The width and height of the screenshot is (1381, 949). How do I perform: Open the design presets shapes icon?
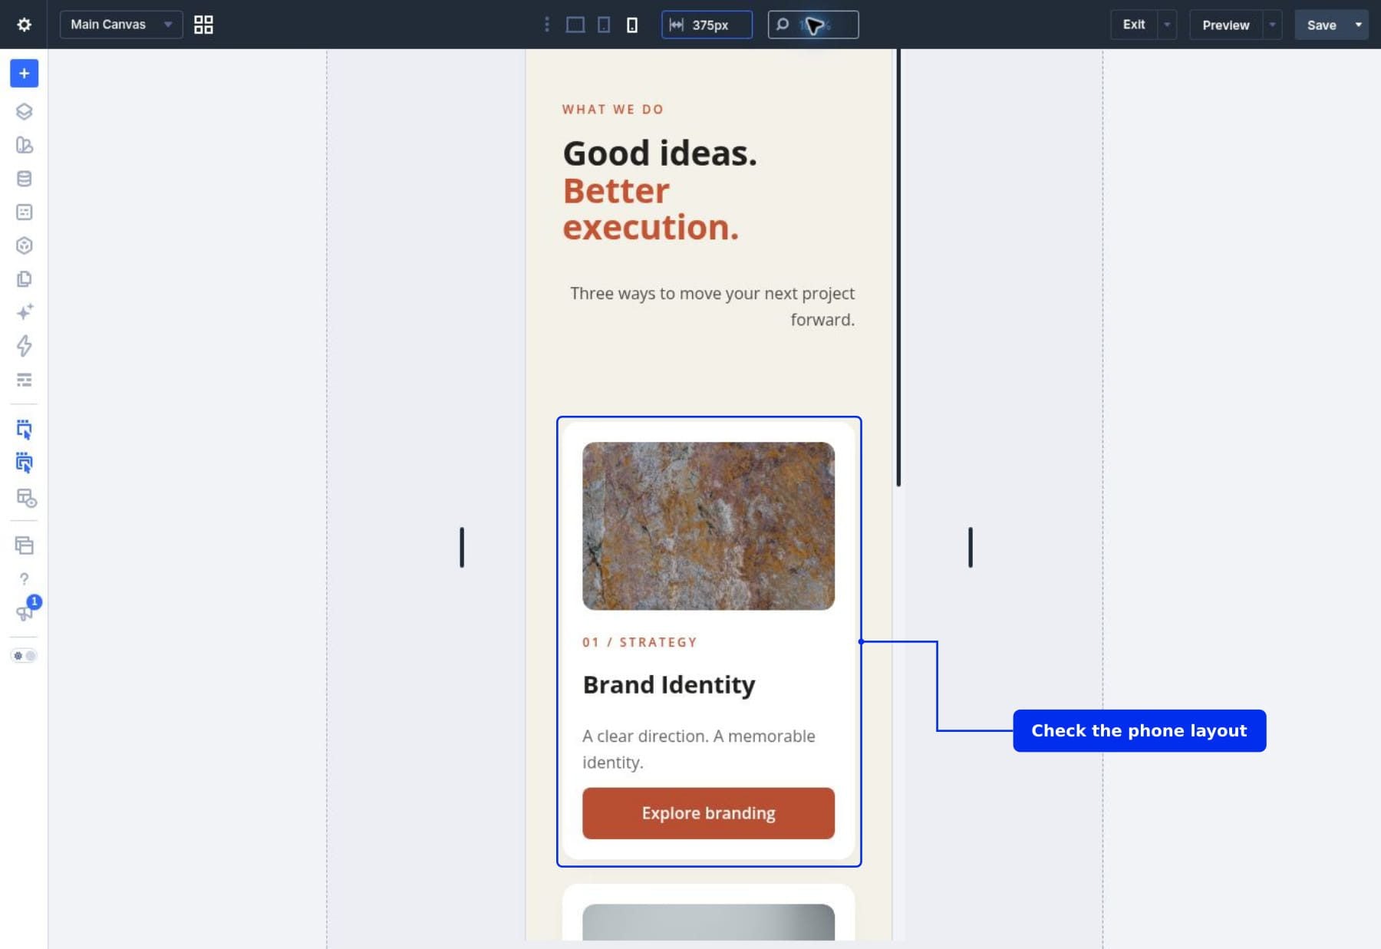[24, 145]
